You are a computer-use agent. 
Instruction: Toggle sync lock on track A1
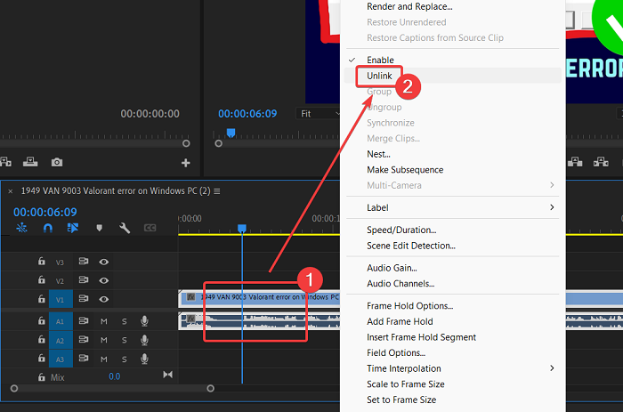pyautogui.click(x=84, y=320)
